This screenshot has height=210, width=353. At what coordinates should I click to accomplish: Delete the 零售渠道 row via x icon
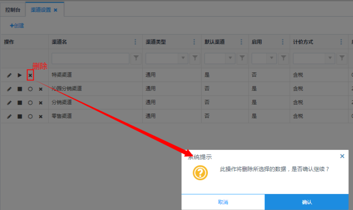(x=40, y=116)
